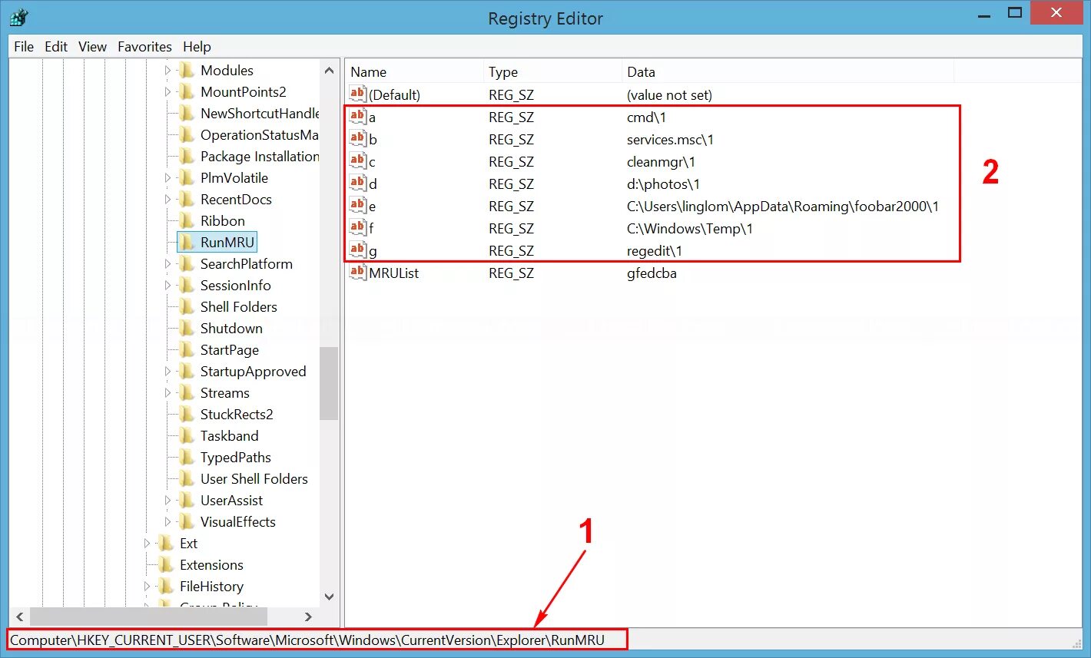The image size is (1091, 658).
Task: Click the Taskband folder icon
Action: [187, 436]
